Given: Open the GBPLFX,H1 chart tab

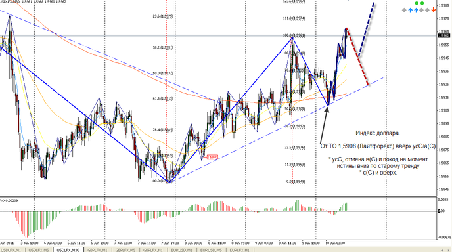Looking at the screenshot, I should click(x=153, y=250).
